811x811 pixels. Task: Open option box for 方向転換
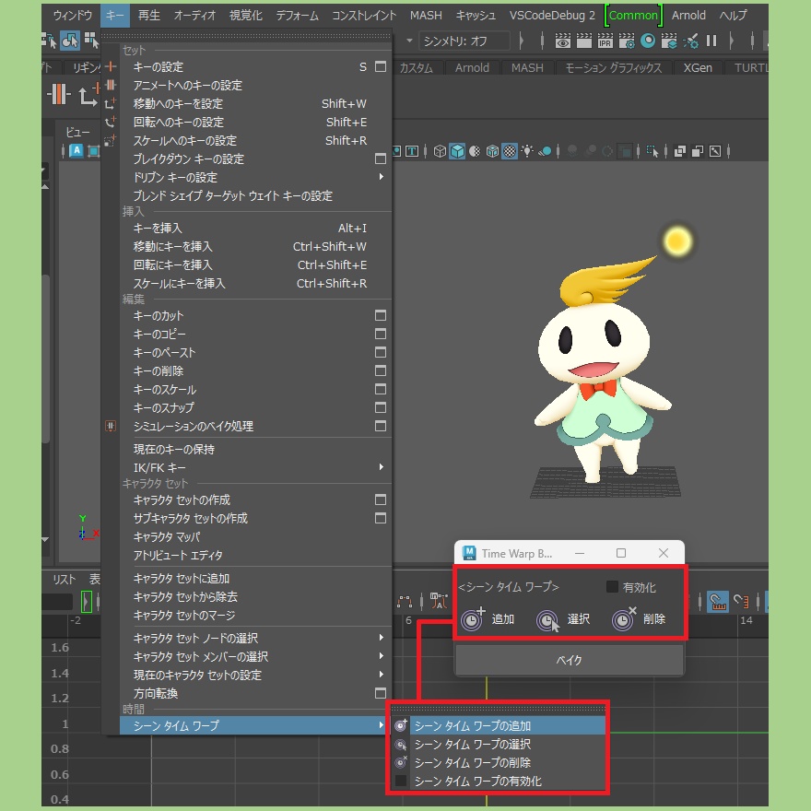click(x=381, y=693)
